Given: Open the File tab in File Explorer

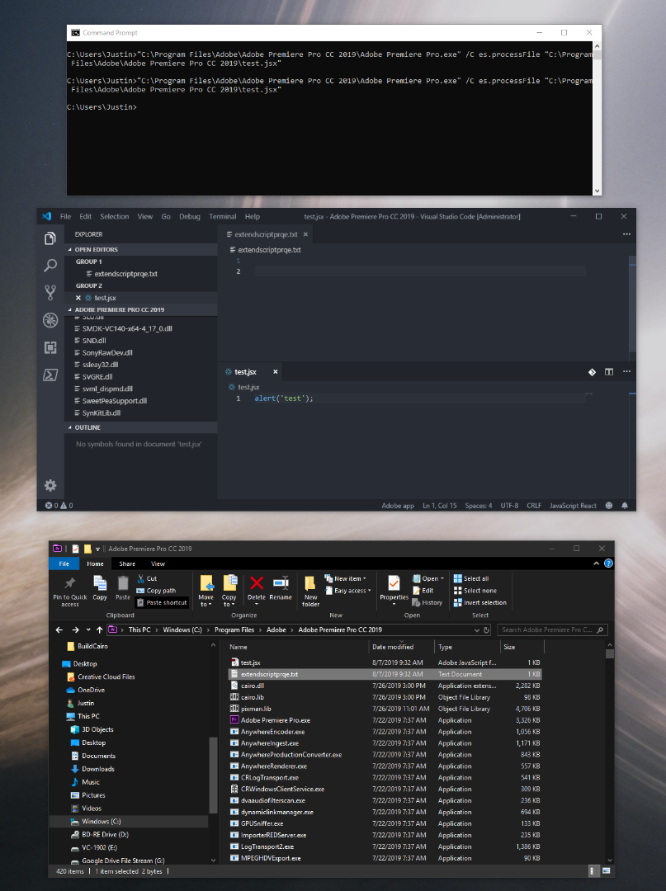Looking at the screenshot, I should (64, 563).
